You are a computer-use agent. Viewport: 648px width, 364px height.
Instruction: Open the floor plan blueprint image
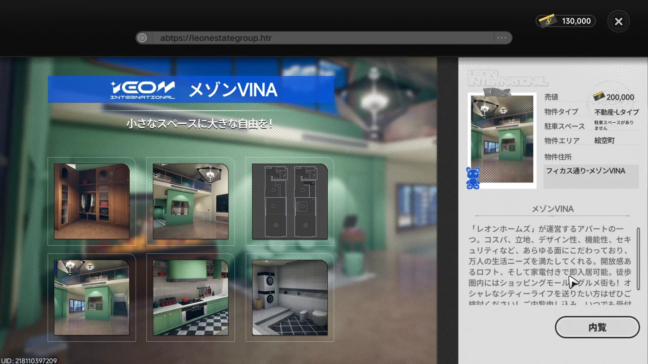coord(290,201)
